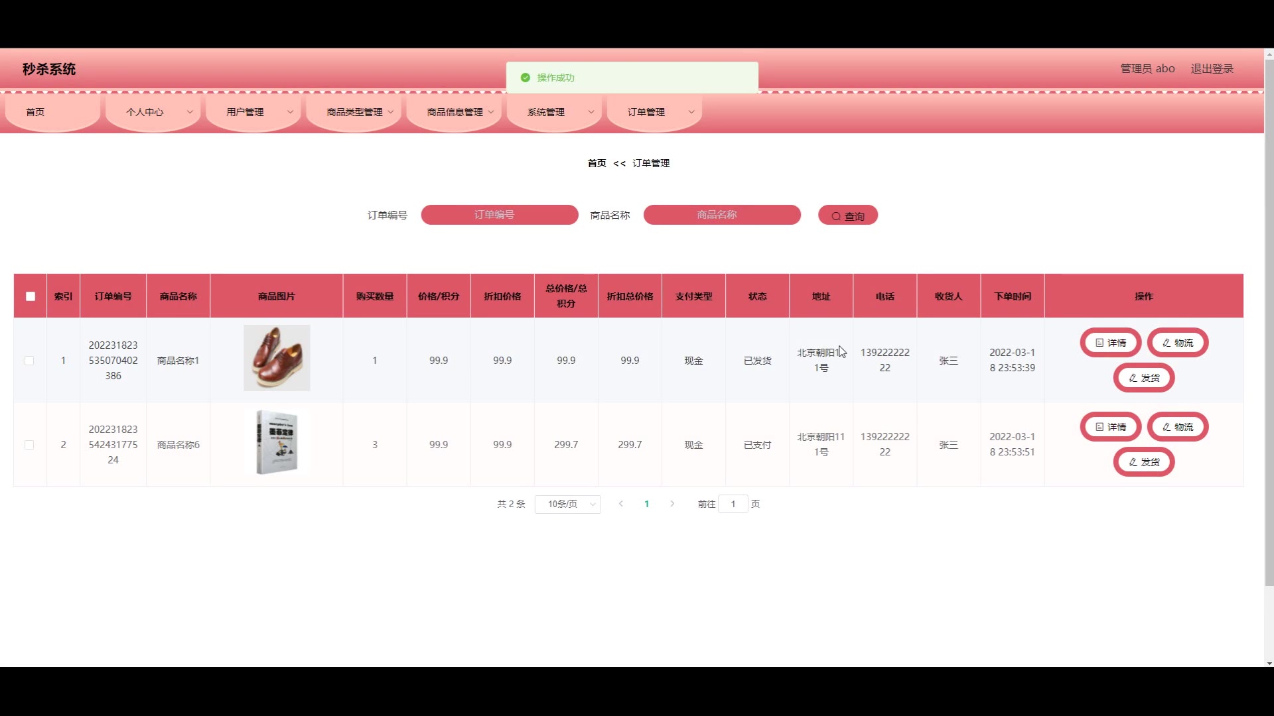Go to next page arrow
This screenshot has width=1274, height=716.
click(x=672, y=504)
